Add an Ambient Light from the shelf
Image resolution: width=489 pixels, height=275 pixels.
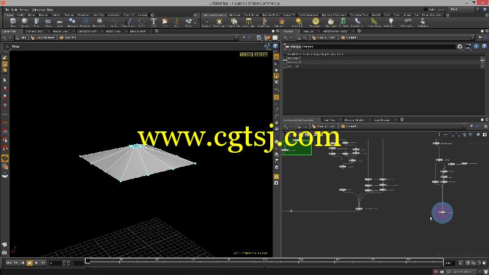[391, 22]
